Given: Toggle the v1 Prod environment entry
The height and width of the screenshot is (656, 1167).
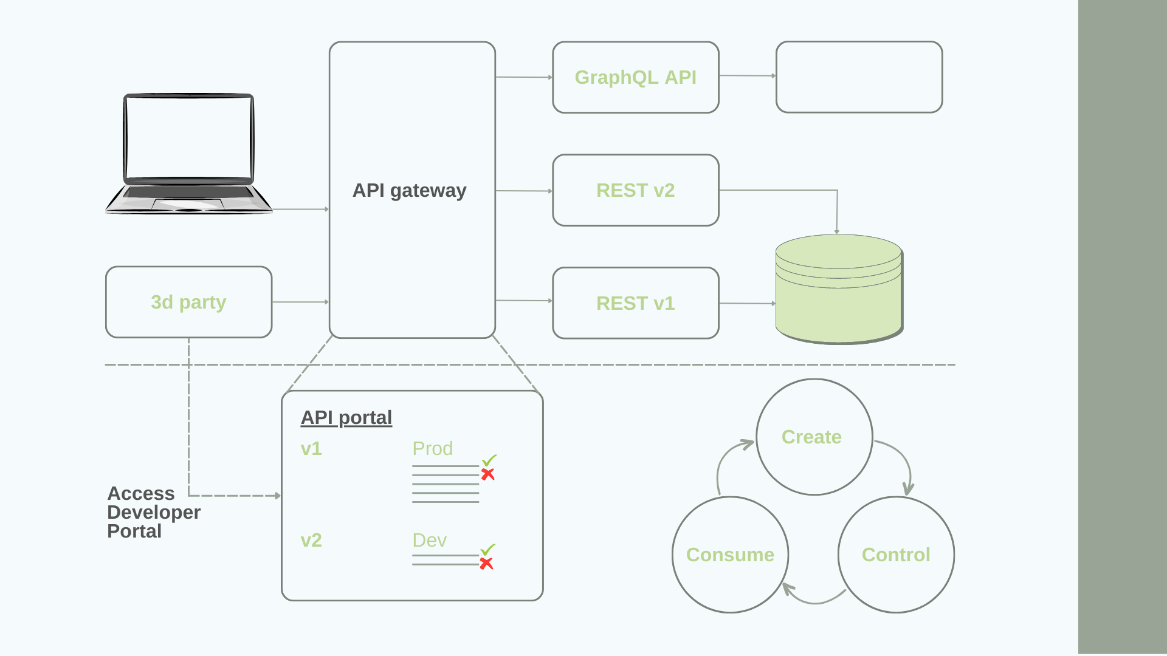Looking at the screenshot, I should point(433,448).
